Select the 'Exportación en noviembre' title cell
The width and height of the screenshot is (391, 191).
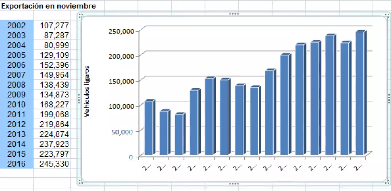click(x=49, y=6)
